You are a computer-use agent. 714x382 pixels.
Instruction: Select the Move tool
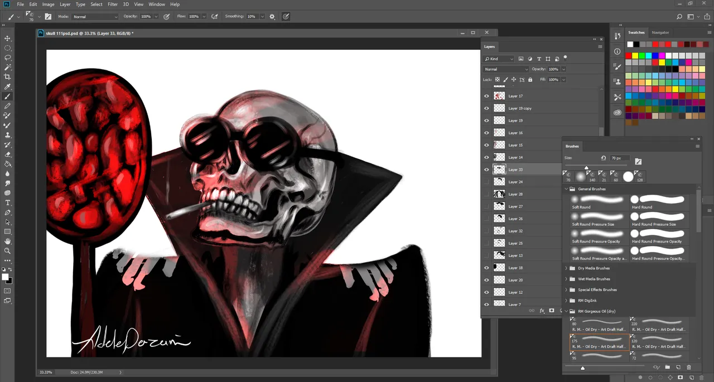(x=8, y=38)
